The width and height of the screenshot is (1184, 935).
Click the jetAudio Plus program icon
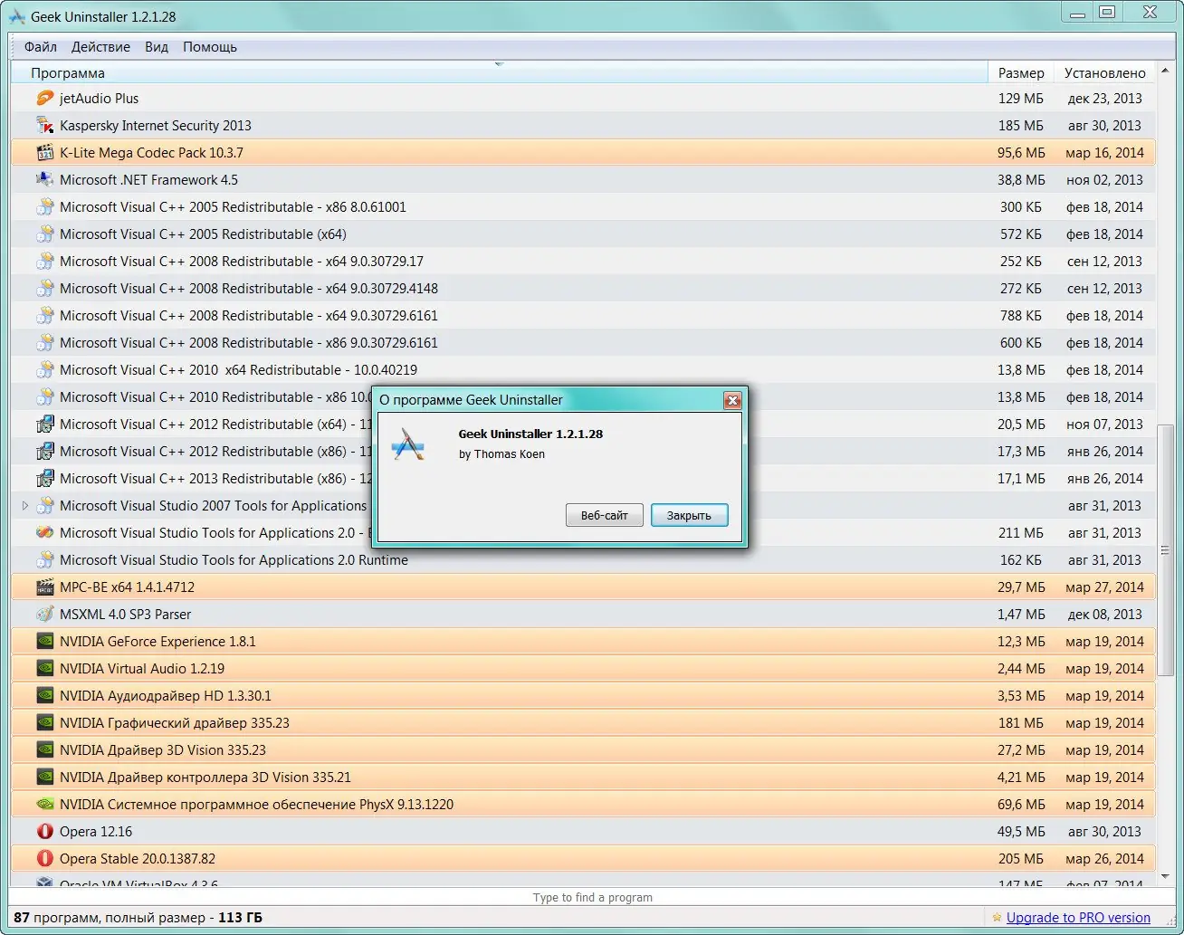point(44,98)
